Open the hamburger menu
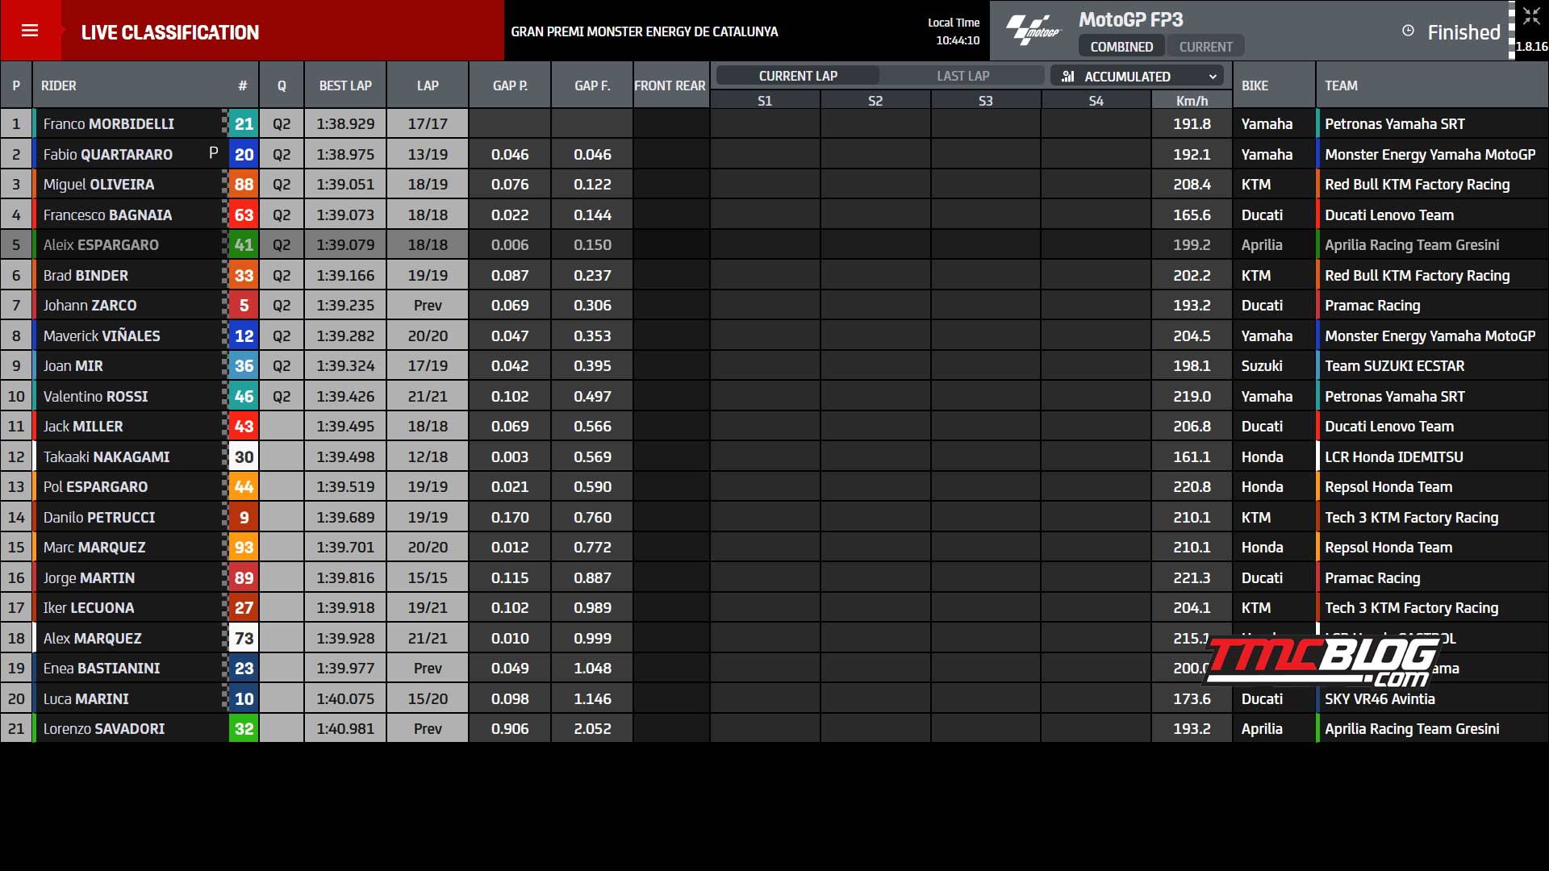The height and width of the screenshot is (871, 1549). pyautogui.click(x=30, y=31)
